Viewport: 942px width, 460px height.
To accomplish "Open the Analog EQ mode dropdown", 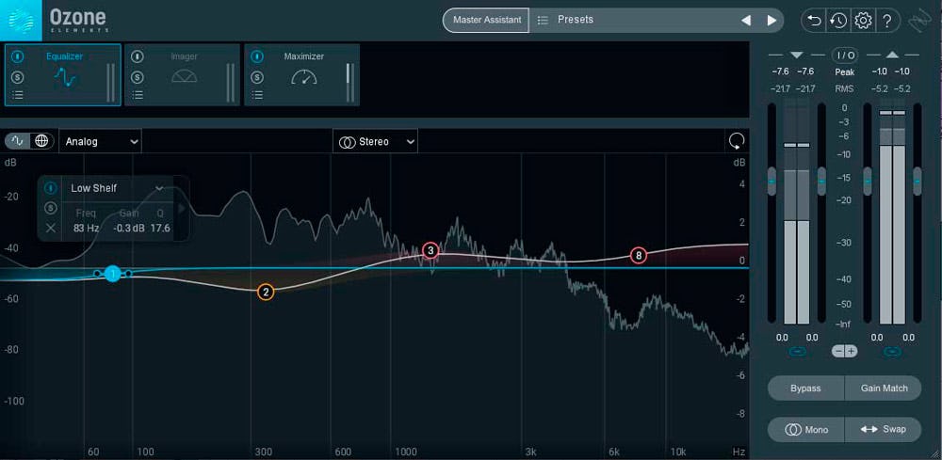I will coord(100,141).
